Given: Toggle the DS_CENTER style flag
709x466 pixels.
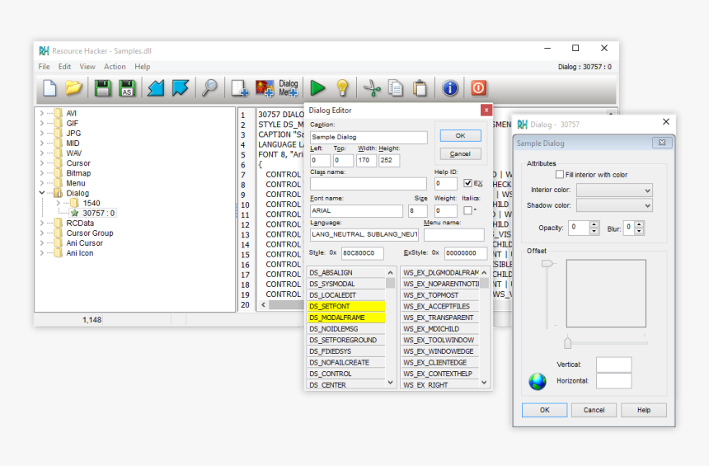Looking at the screenshot, I should click(346, 384).
